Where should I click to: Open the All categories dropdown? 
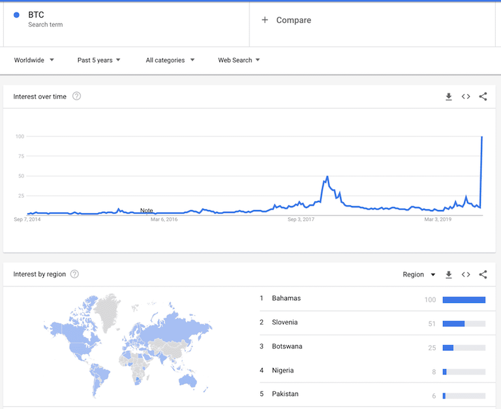click(170, 60)
